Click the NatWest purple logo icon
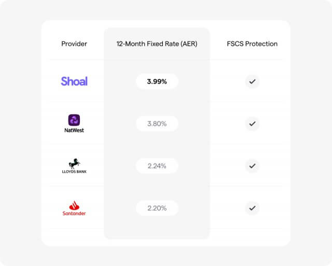Viewport: 332px width, 266px height. coord(74,120)
